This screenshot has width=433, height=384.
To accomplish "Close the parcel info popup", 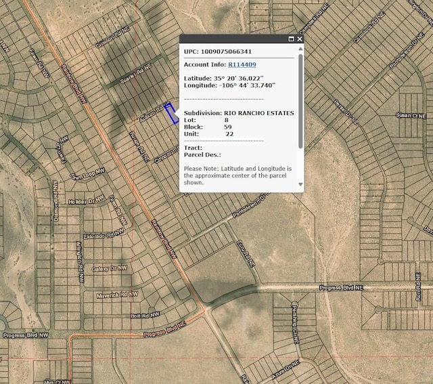I will (x=300, y=39).
